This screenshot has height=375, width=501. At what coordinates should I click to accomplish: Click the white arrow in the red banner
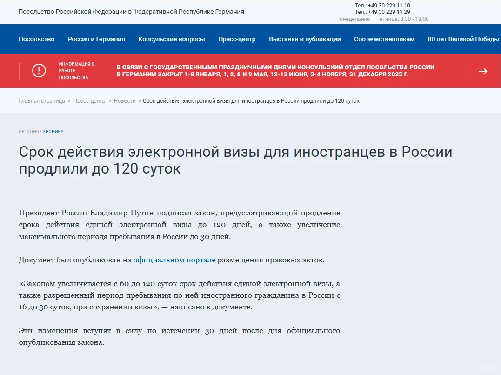click(x=483, y=71)
